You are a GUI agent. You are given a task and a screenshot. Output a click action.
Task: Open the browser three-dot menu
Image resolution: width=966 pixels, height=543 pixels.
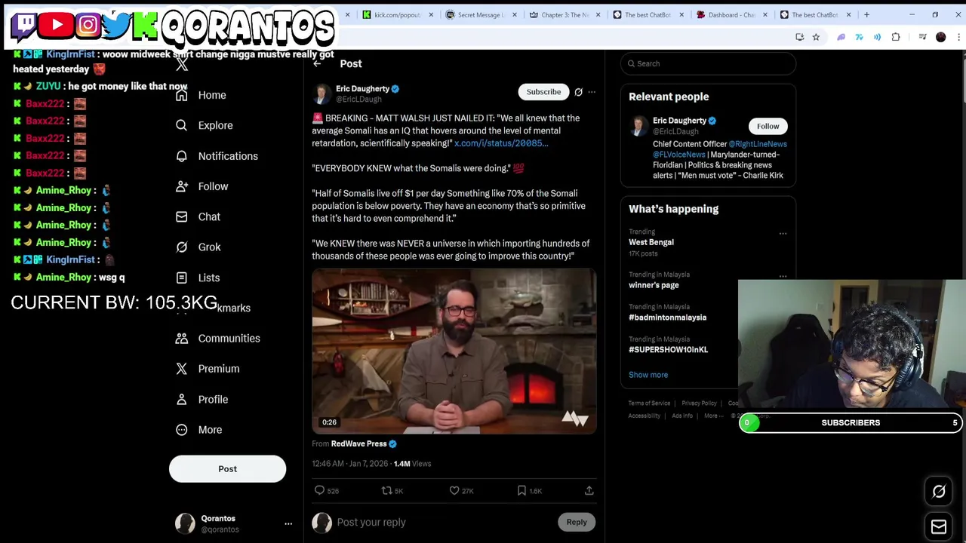click(x=957, y=37)
